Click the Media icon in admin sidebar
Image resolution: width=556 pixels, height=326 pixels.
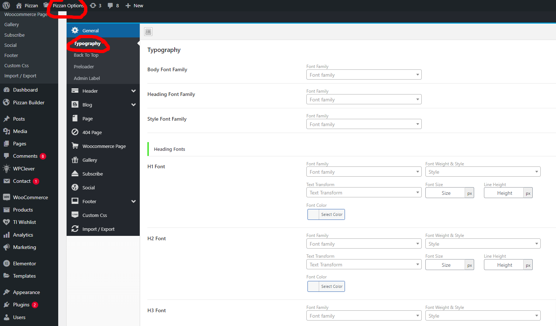pos(7,131)
